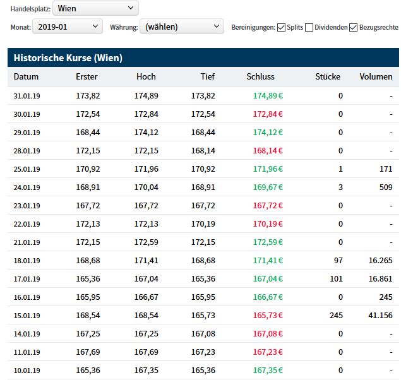Click the 25.01.19 date cell
The image size is (401, 380).
(27, 169)
